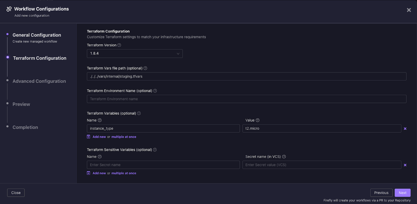Click the help icon next to Sensitive Variables Name
Image resolution: width=417 pixels, height=204 pixels.
[x=100, y=157]
